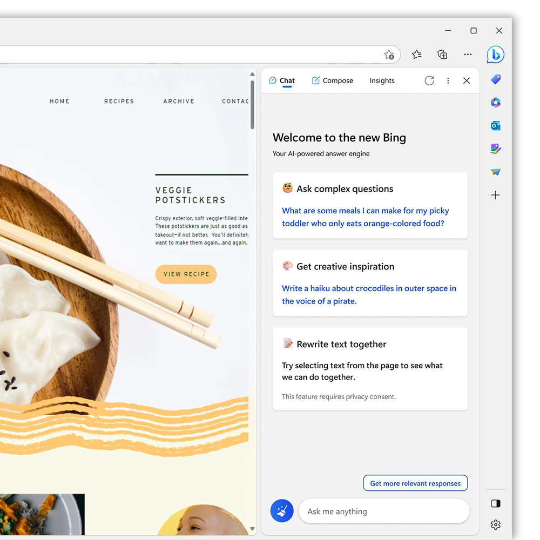Viewport: 540px width, 540px height.
Task: Open the Shopping tool in the sidebar
Action: click(495, 79)
